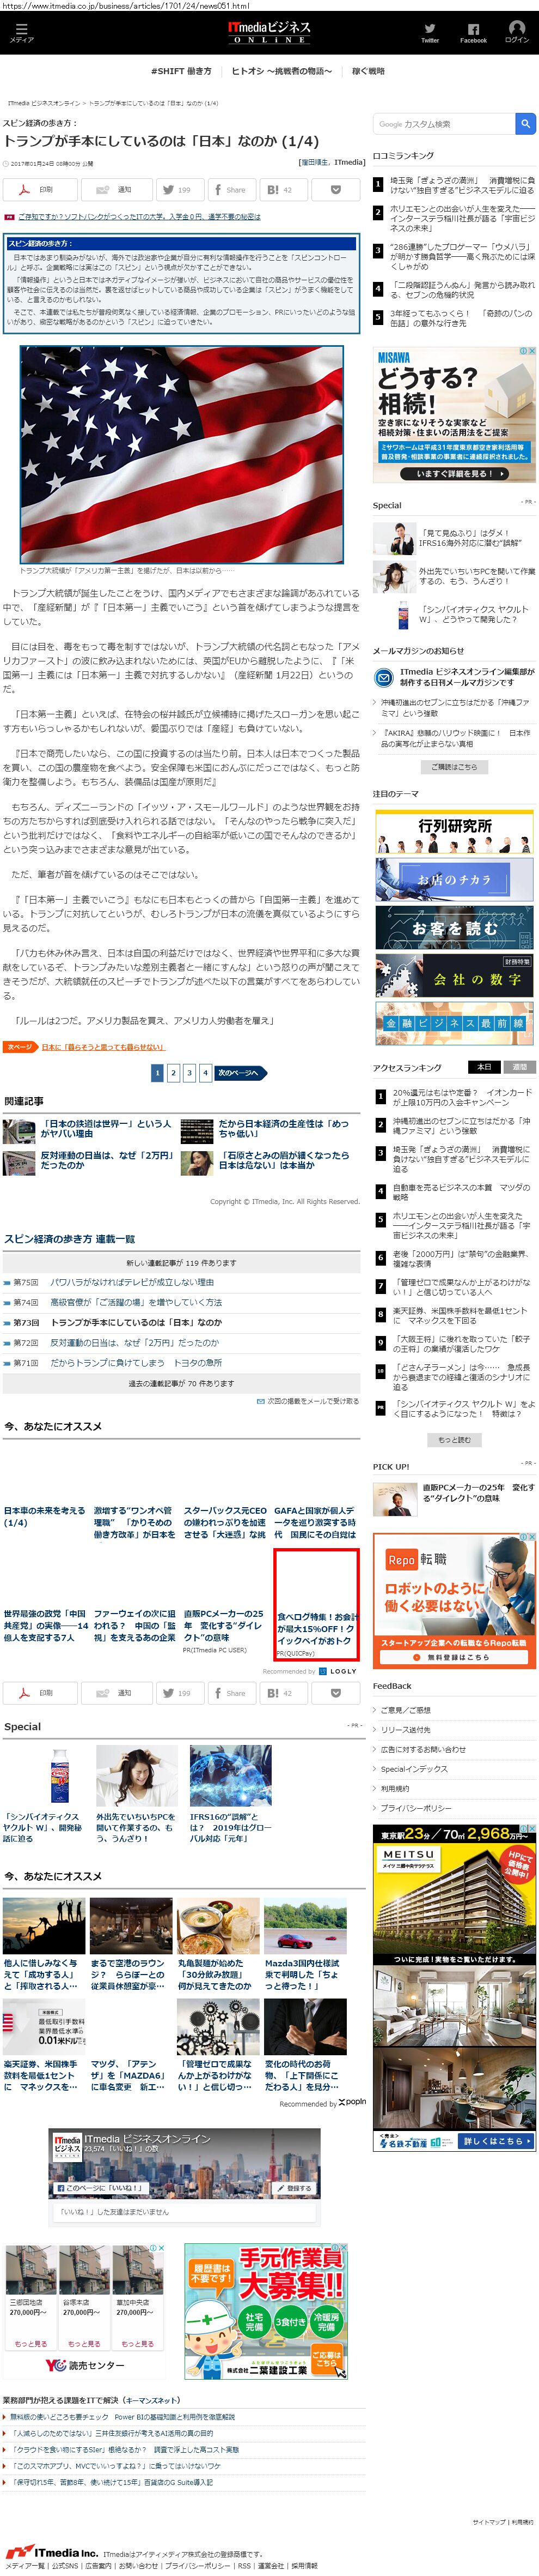This screenshot has height=2576, width=539.
Task: Click the ITmedia Inc. logo in the footer
Action: [52, 2552]
